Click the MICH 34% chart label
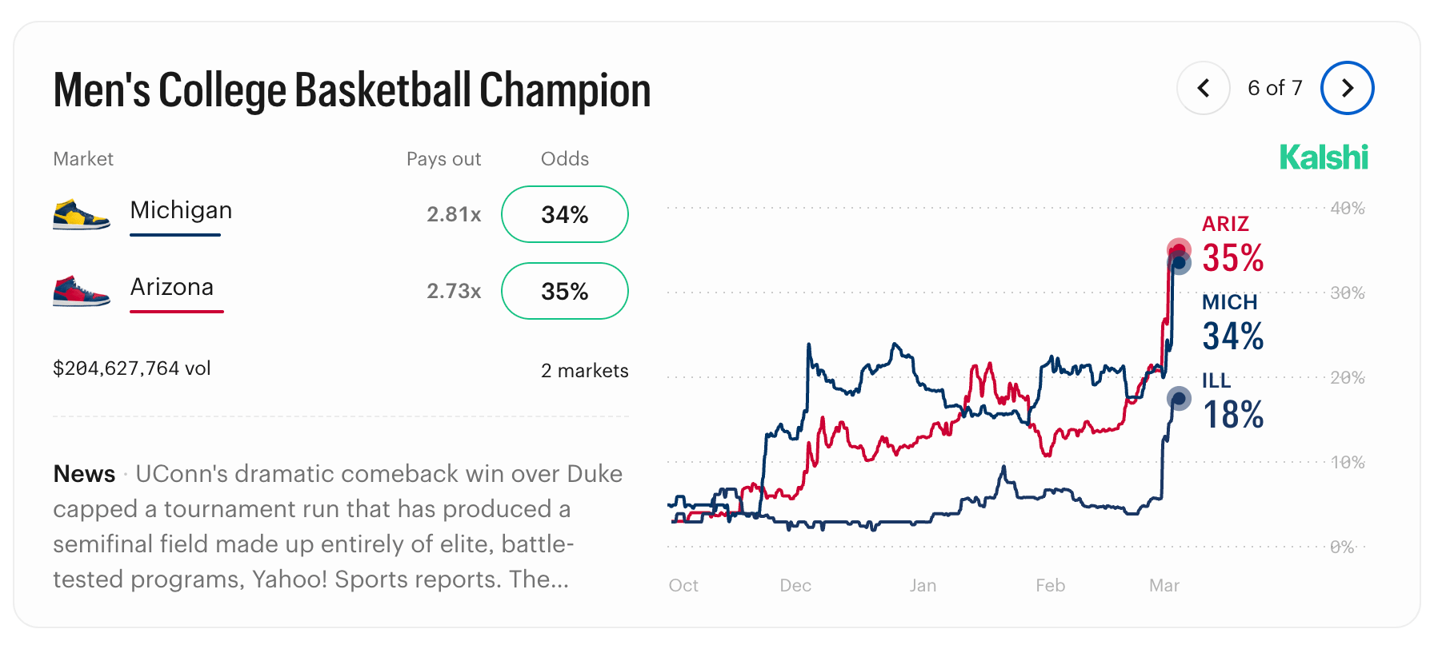This screenshot has height=649, width=1450. pyautogui.click(x=1232, y=324)
